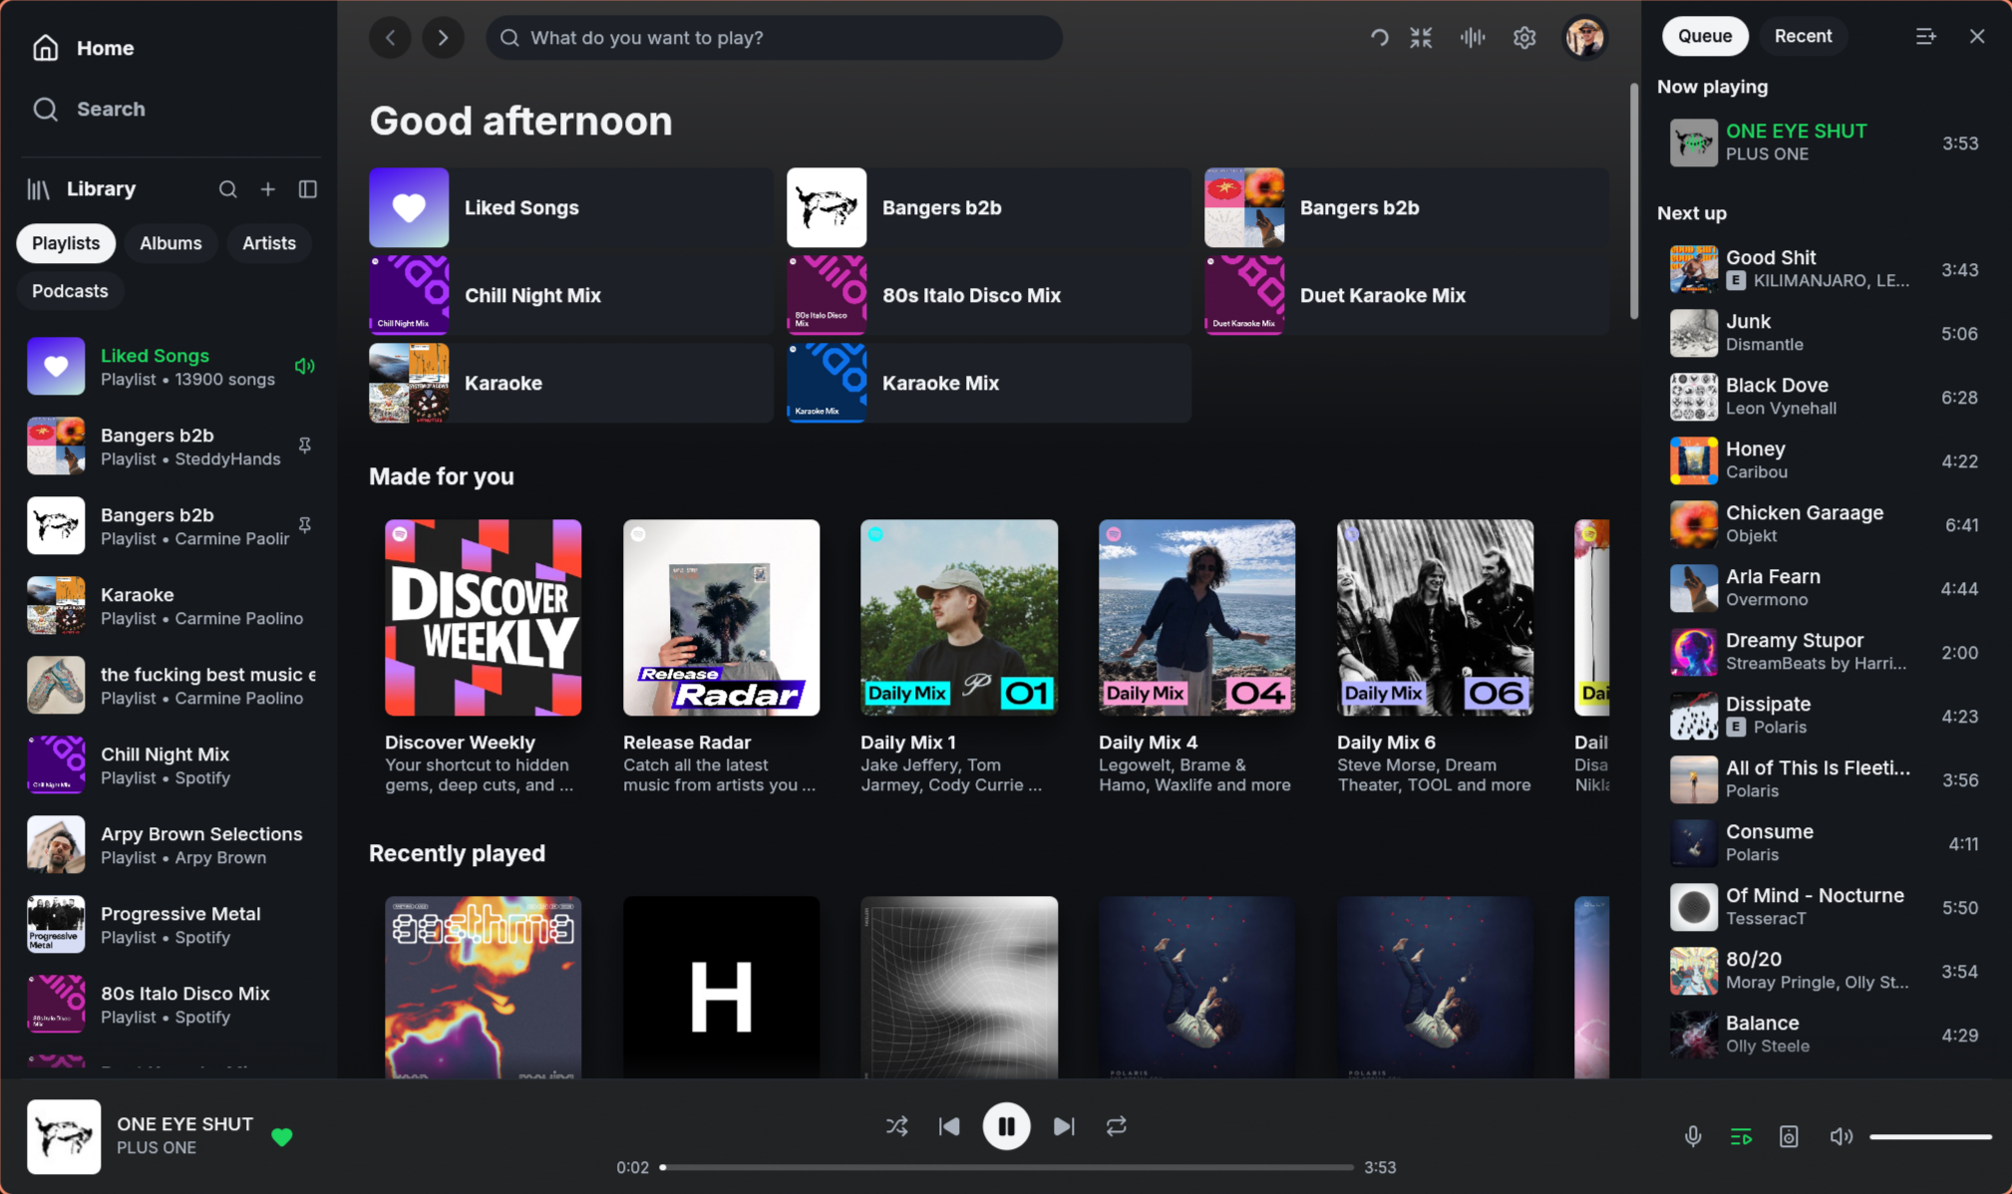Image resolution: width=2012 pixels, height=1194 pixels.
Task: Toggle the queue panel button
Action: coord(1741,1136)
